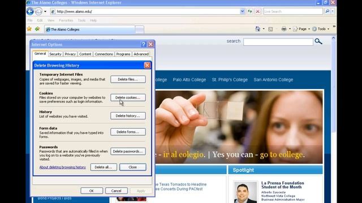Viewport: 362px width, 203px height.
Task: Expand the Home button dropdown arrow
Action: (264, 29)
